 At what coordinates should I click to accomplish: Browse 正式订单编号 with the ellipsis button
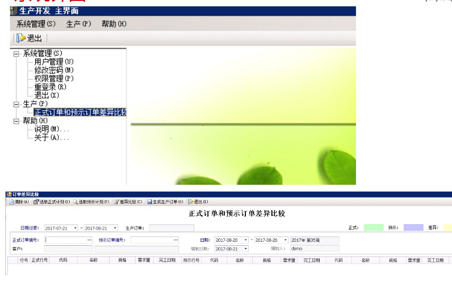89,240
